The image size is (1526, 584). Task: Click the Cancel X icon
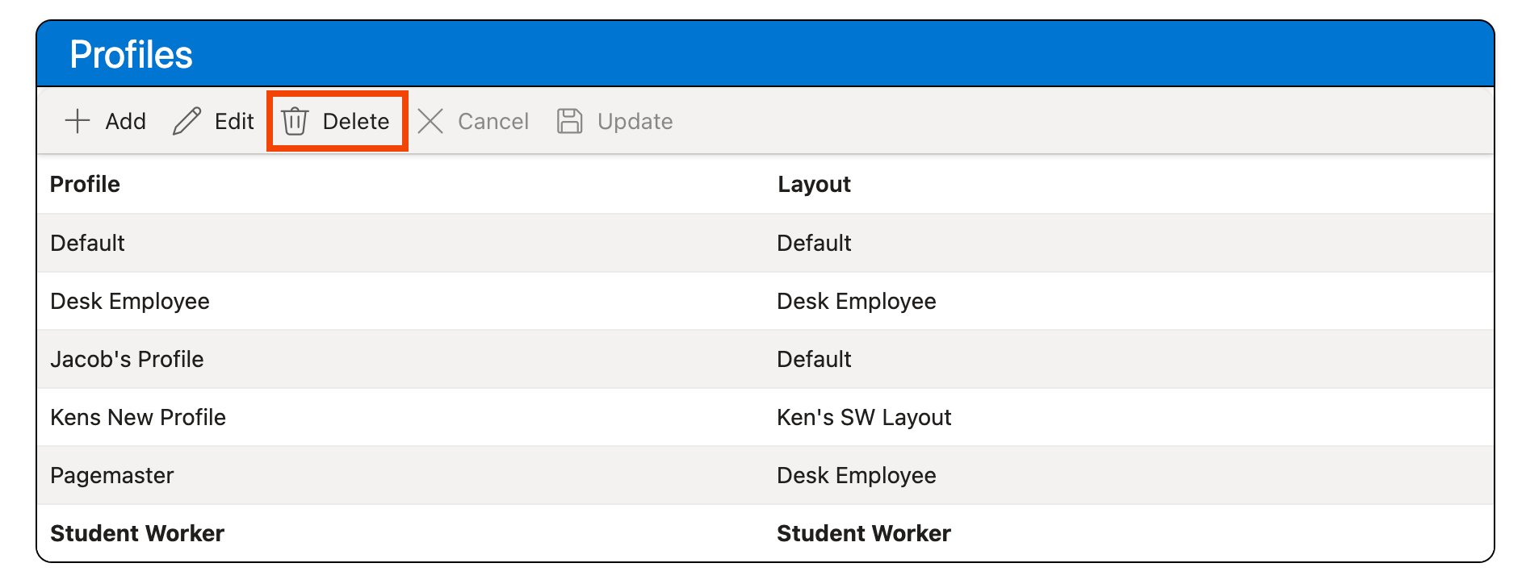point(430,121)
